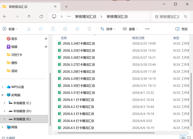This screenshot has height=139, width=193.
Task: Open a new tab with plus button
Action: point(66,7)
